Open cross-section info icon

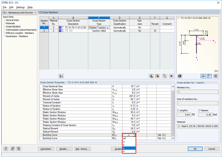180,76
